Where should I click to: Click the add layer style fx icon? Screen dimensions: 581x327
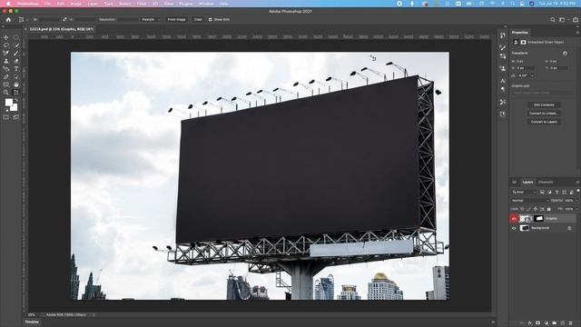tap(530, 323)
